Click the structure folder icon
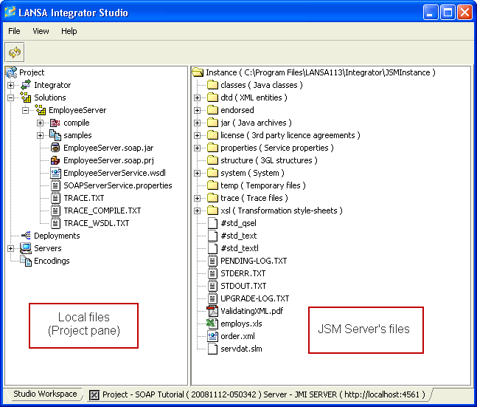The height and width of the screenshot is (407, 477). click(212, 160)
